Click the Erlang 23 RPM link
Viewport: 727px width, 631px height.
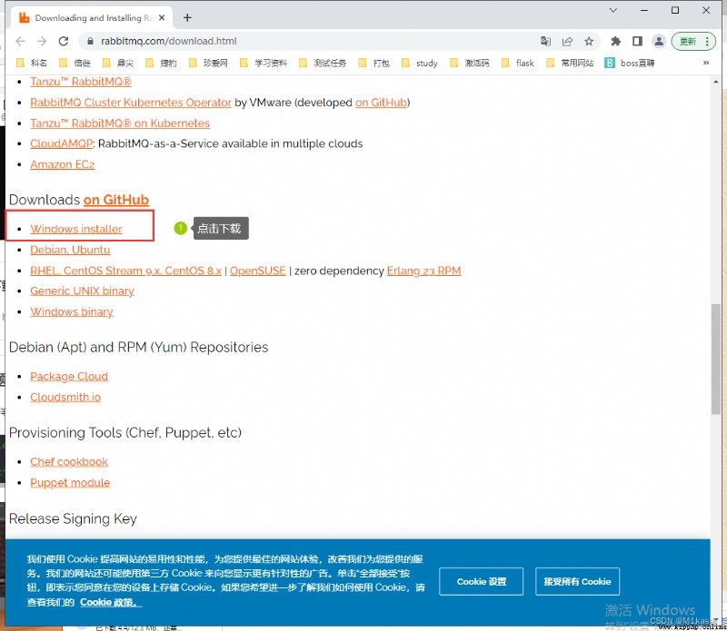coord(423,271)
